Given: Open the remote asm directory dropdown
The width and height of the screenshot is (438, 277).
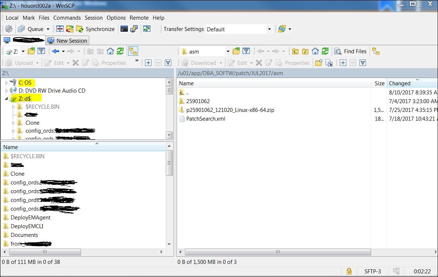Looking at the screenshot, I should pos(228,51).
